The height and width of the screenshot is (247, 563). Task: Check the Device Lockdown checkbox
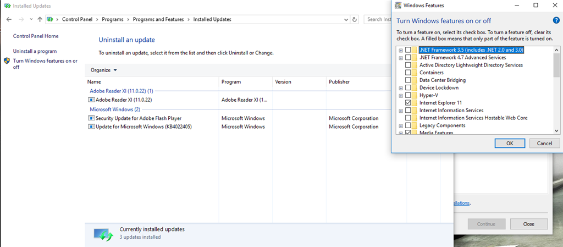pos(408,88)
